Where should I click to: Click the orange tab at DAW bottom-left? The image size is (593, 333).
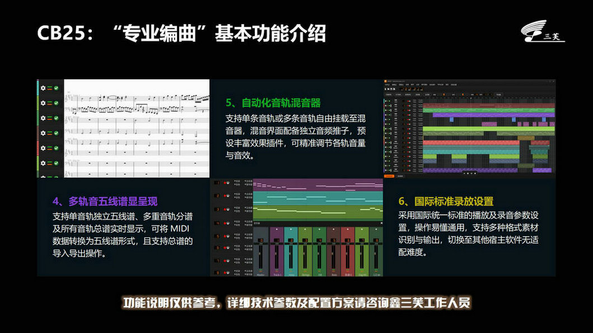point(389,176)
